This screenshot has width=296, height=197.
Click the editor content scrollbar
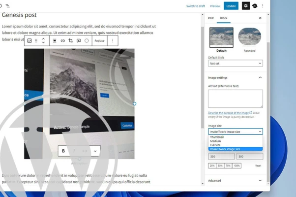pyautogui.click(x=203, y=77)
